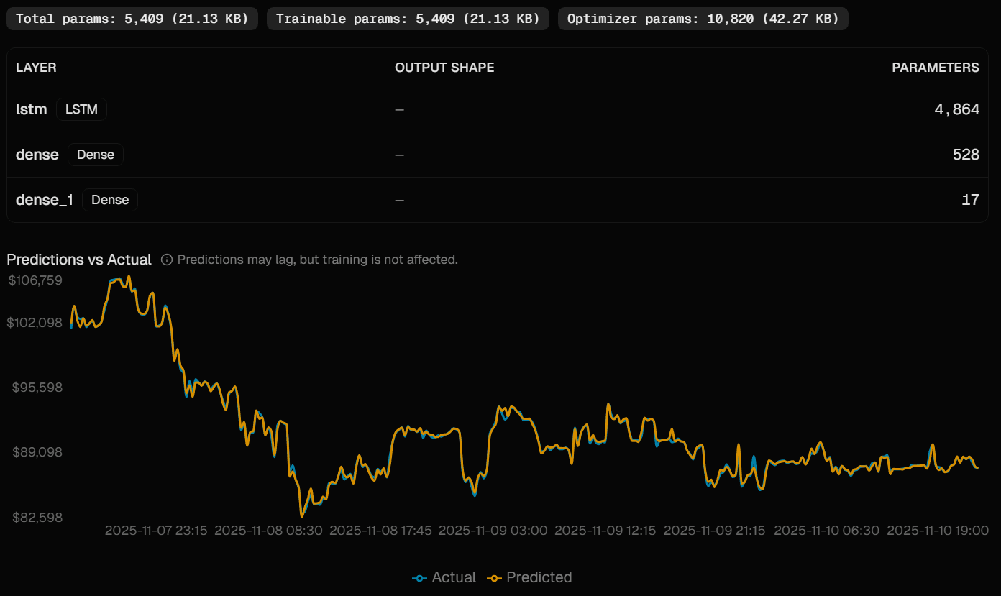Select the Trainable params summary badge

coord(408,19)
